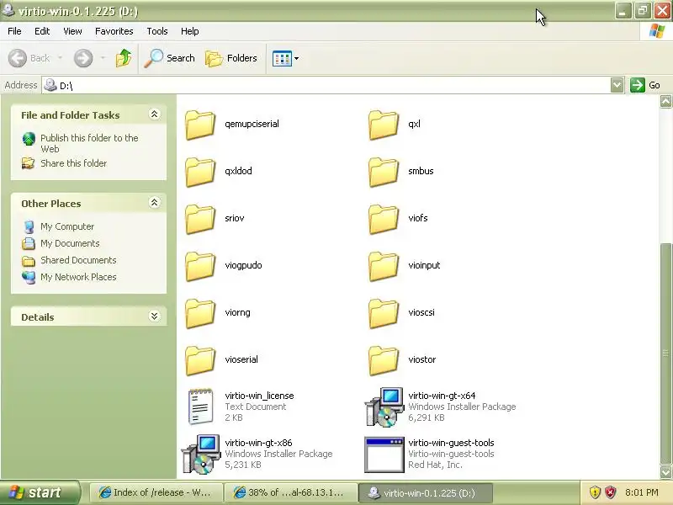Viewport: 673px width, 505px height.
Task: Click the vertical scrollbar thumb
Action: [665, 353]
